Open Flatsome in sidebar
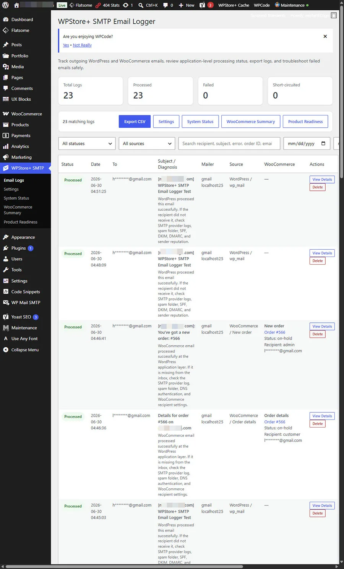The height and width of the screenshot is (569, 344). (x=20, y=30)
